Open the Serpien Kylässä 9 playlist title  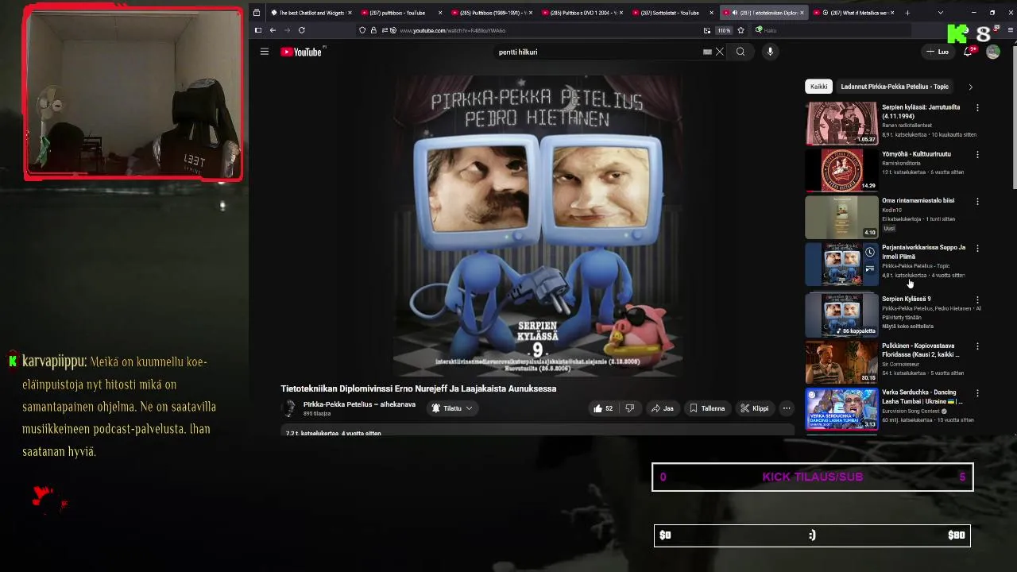click(x=906, y=299)
